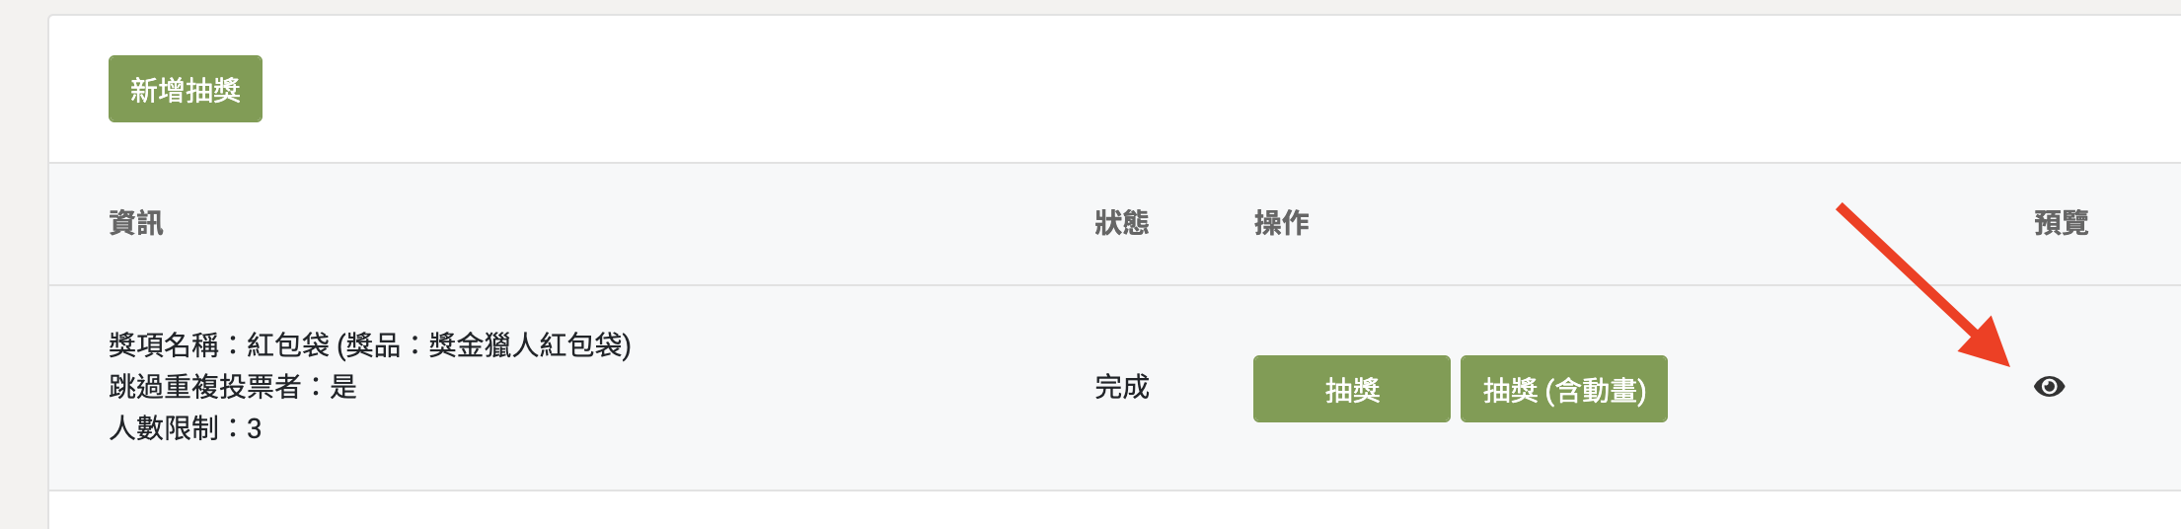Image resolution: width=2181 pixels, height=529 pixels.
Task: Select the 預覽 column header
Action: coord(2062,223)
